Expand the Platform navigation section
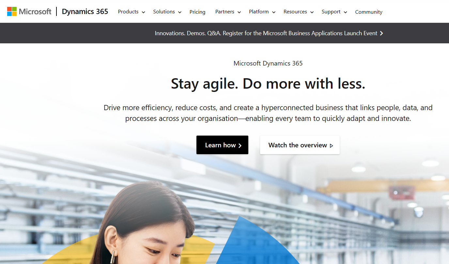 (259, 11)
